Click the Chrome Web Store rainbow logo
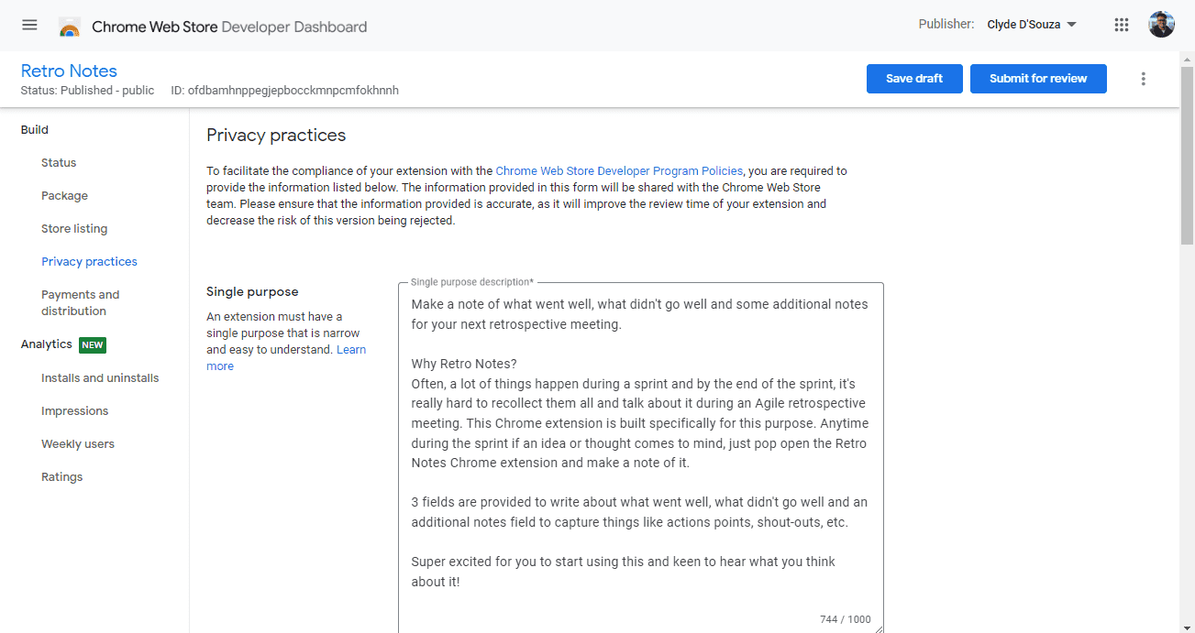The image size is (1195, 633). tap(69, 27)
